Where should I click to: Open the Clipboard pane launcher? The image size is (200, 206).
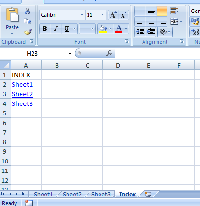[x=32, y=42]
